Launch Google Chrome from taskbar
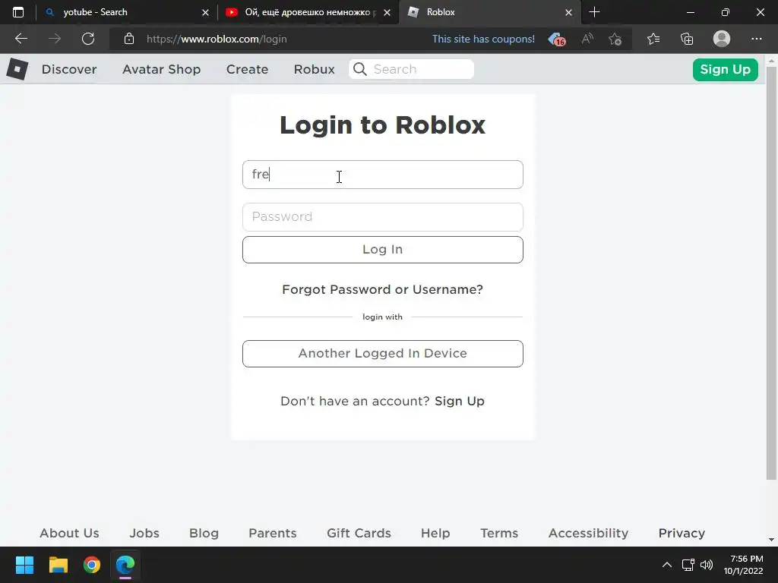This screenshot has width=778, height=583. 92,565
